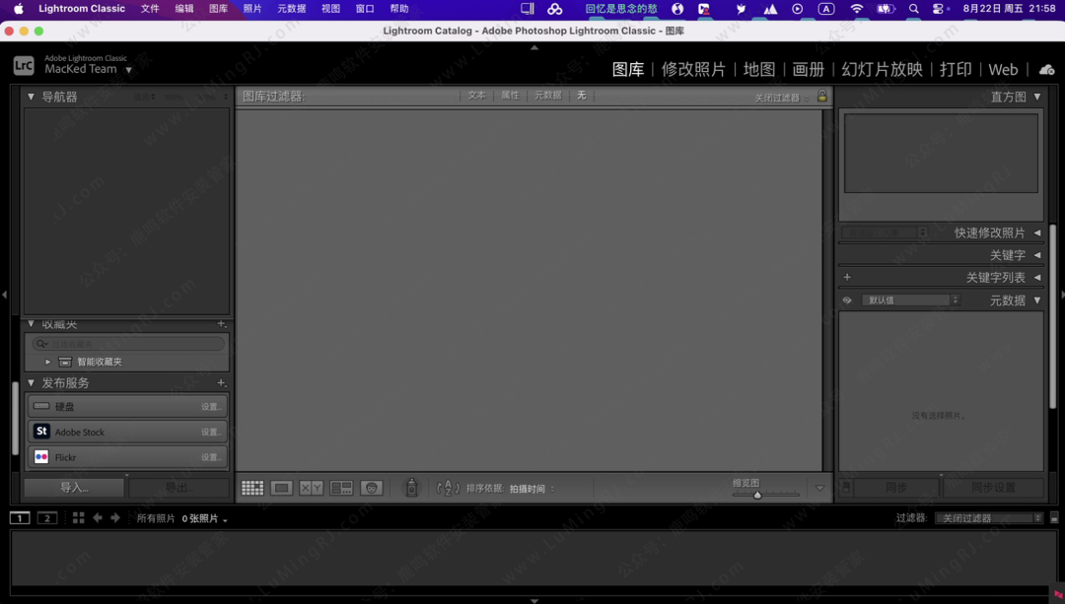
Task: Select the Grid view icon in the toolbar
Action: [x=252, y=488]
